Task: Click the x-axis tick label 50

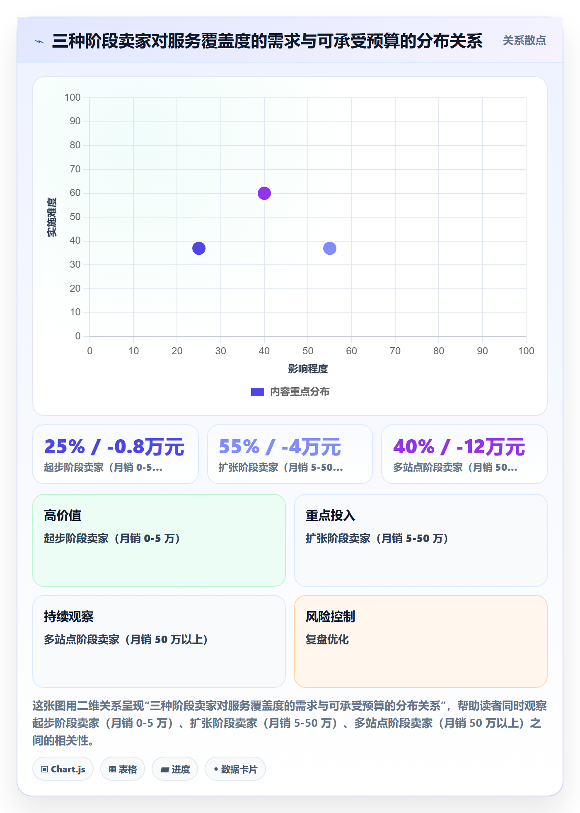Action: pos(308,351)
